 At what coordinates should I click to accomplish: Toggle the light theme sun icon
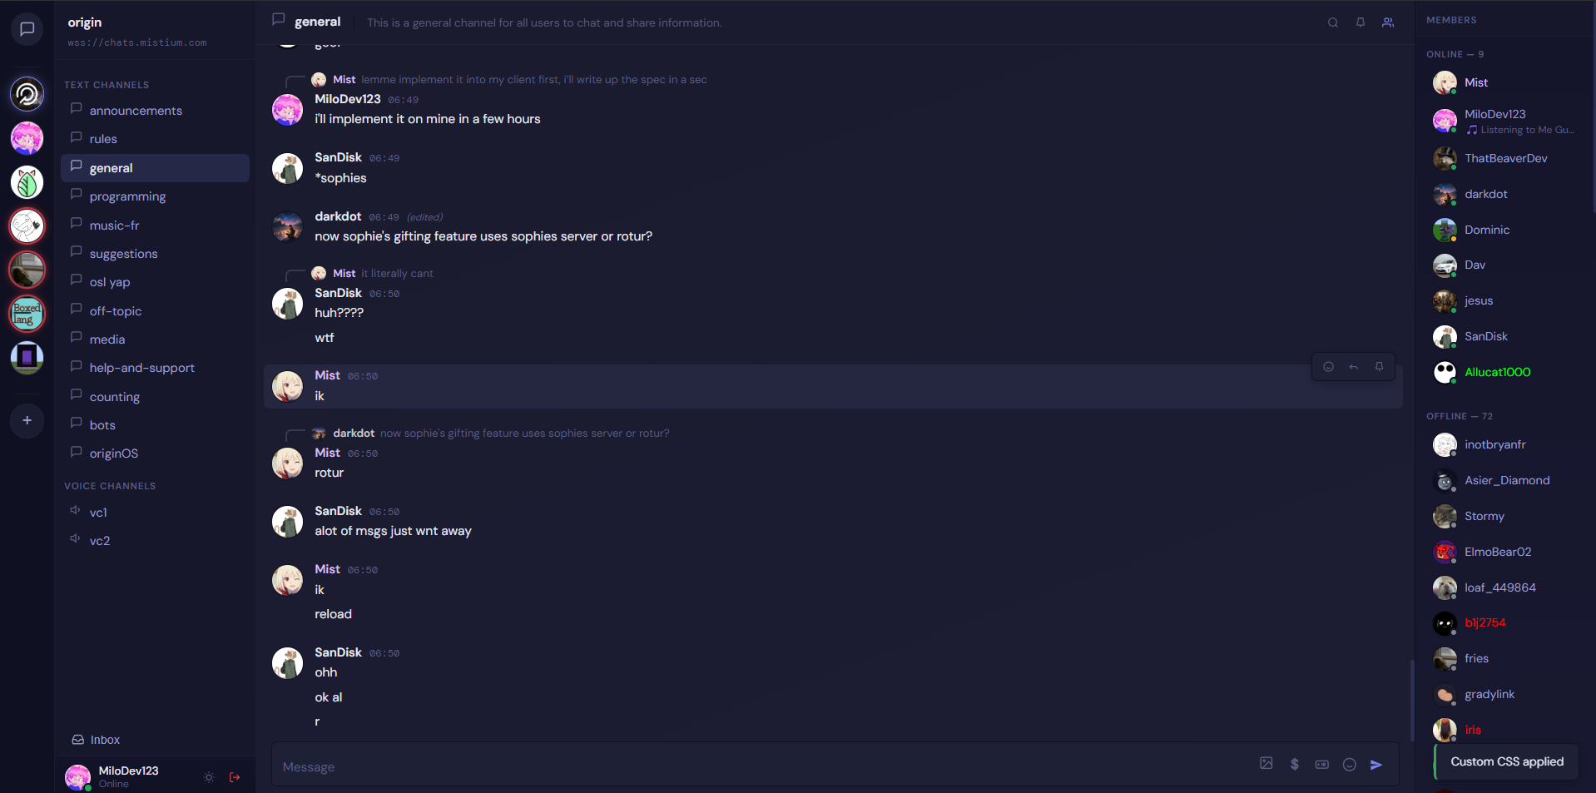tap(209, 777)
